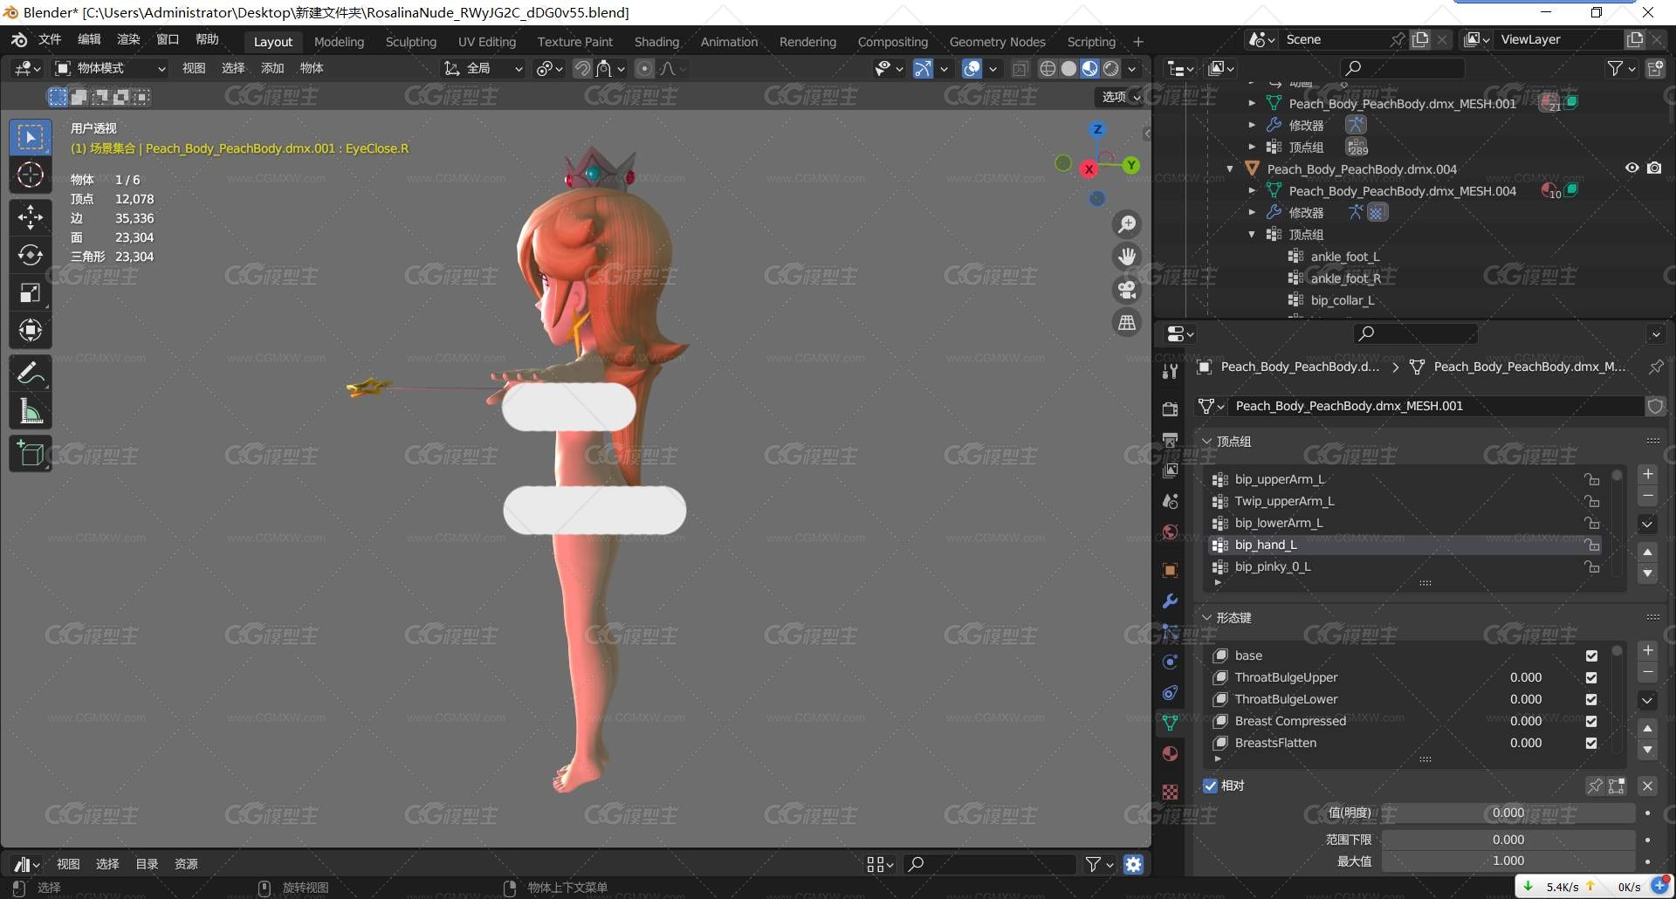Switch to wireframe viewport shading
Screen dimensions: 1676x899
coord(1047,68)
